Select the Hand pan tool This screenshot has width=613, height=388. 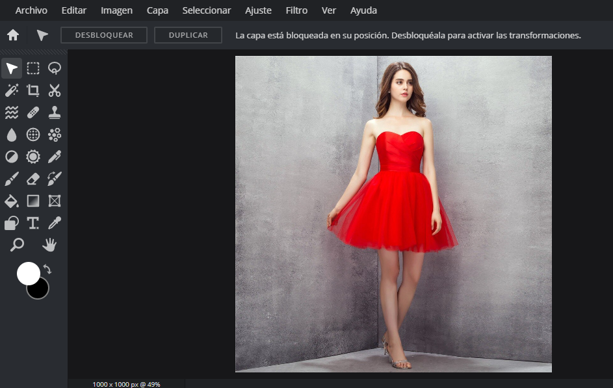click(x=49, y=245)
